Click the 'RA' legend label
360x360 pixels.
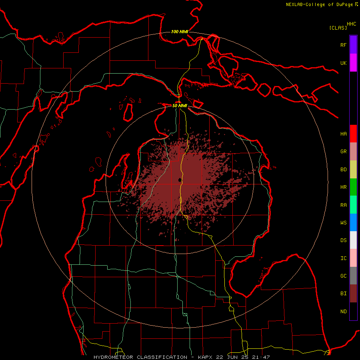(x=343, y=205)
